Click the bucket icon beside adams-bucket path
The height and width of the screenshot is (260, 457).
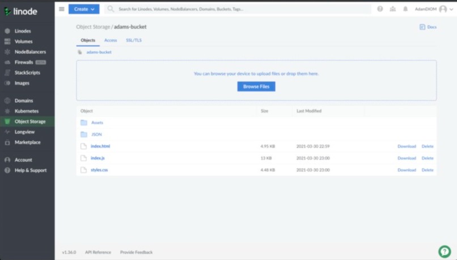79,52
